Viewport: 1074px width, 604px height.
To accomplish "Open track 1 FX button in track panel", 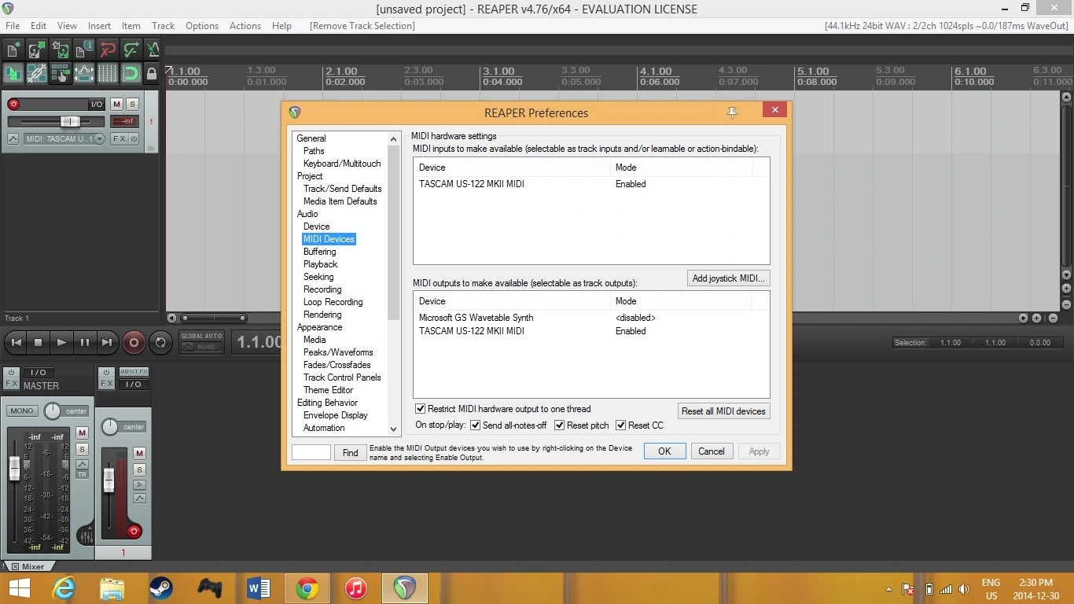I will click(x=119, y=139).
